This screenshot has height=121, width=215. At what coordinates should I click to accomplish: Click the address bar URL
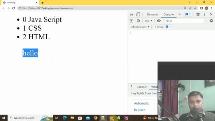click(51, 8)
